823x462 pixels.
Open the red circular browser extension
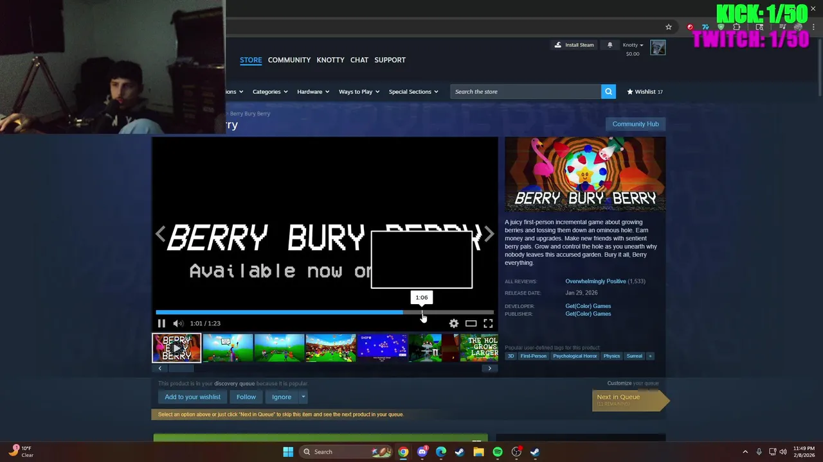click(x=690, y=27)
